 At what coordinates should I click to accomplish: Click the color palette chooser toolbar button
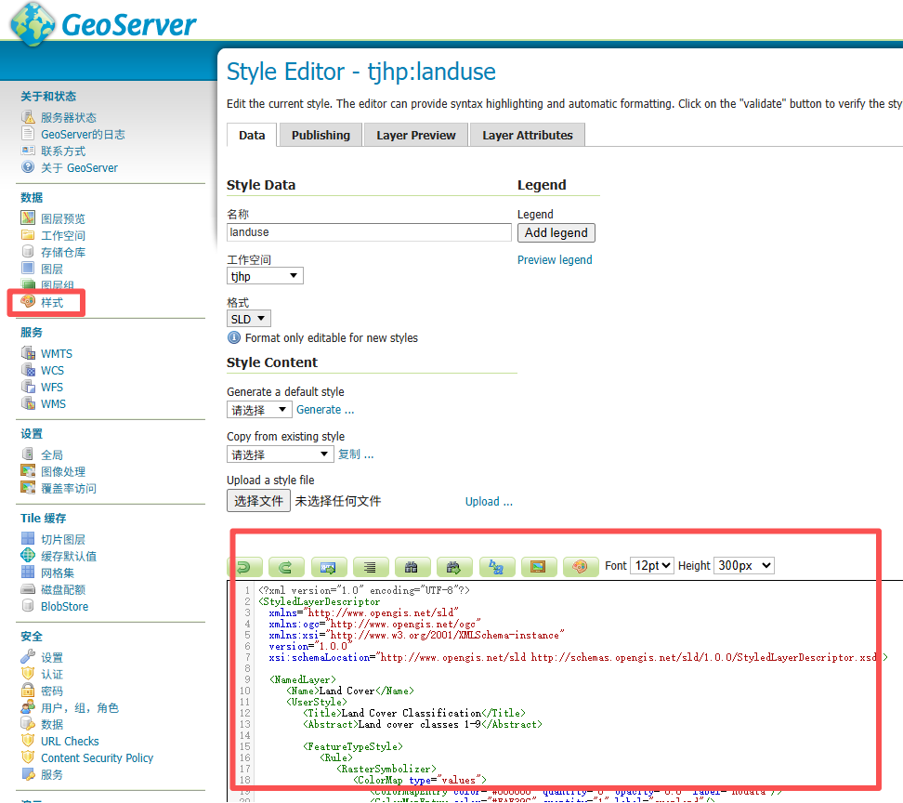581,568
